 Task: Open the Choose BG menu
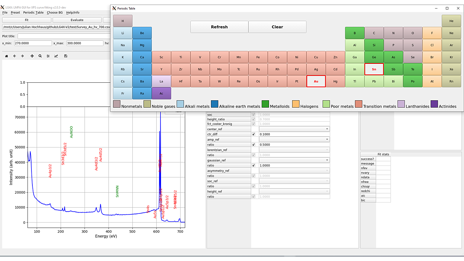pos(55,13)
